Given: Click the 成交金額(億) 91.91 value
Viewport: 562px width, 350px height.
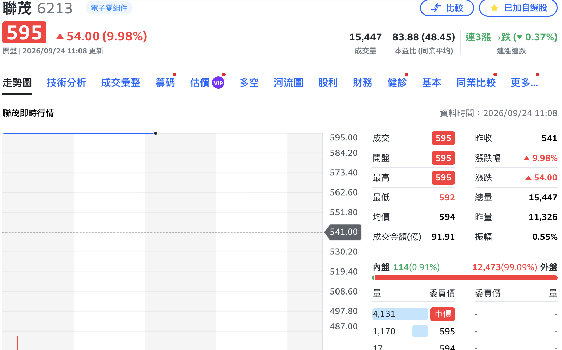Looking at the screenshot, I should (443, 237).
